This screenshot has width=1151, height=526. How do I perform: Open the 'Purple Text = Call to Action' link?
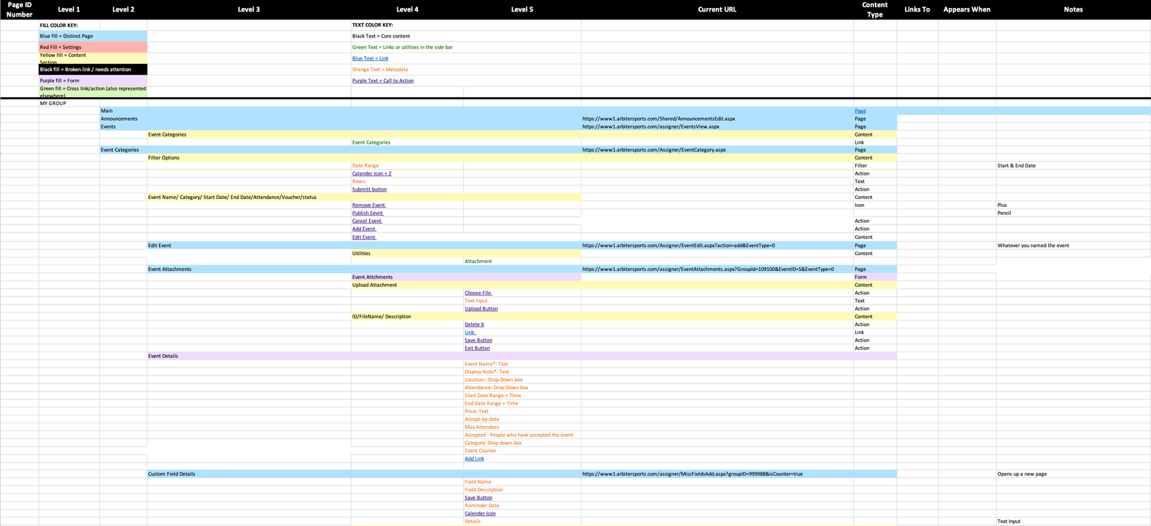coord(383,80)
